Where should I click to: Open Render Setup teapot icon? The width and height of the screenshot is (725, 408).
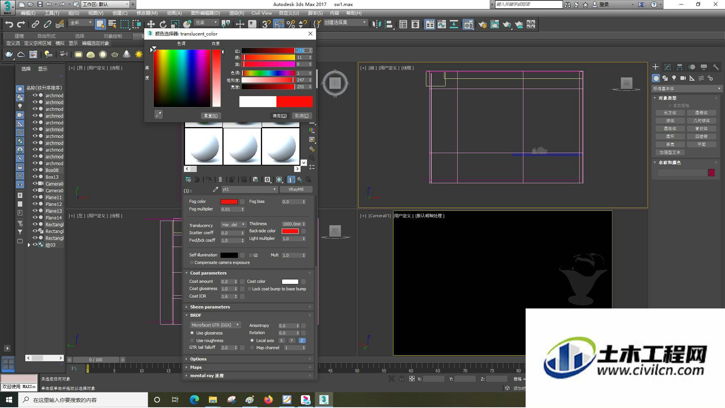(482, 25)
